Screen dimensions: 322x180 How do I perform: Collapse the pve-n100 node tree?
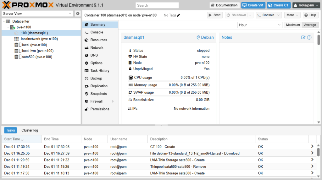coord(8,27)
